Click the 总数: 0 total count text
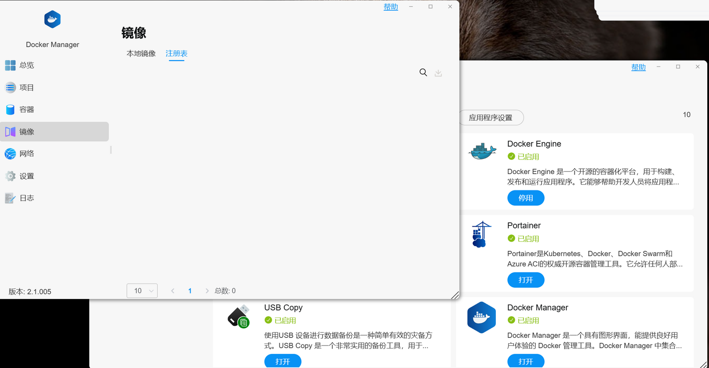The width and height of the screenshot is (709, 368). tap(225, 291)
